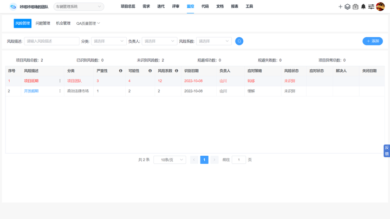Switch to 代码 nav item
Viewport: 390px width, 219px height.
pos(205,6)
